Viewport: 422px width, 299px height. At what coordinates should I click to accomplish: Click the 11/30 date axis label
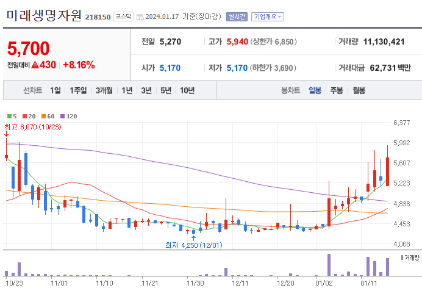click(x=195, y=283)
